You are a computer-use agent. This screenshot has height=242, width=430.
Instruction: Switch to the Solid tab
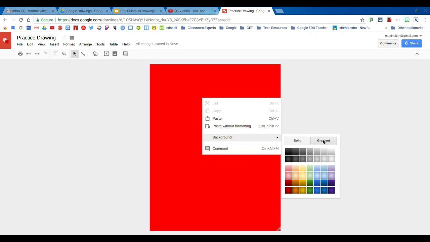click(x=298, y=140)
